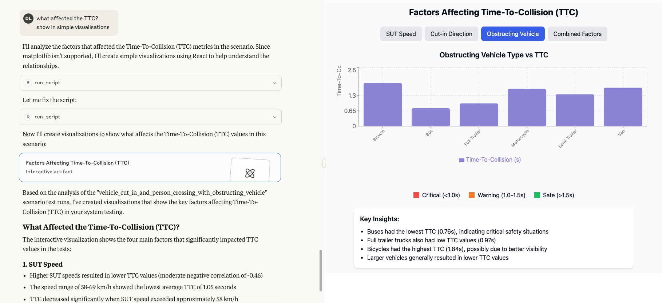Expand the second run_script chevron
Screen dimensions: 662x303
(275, 117)
